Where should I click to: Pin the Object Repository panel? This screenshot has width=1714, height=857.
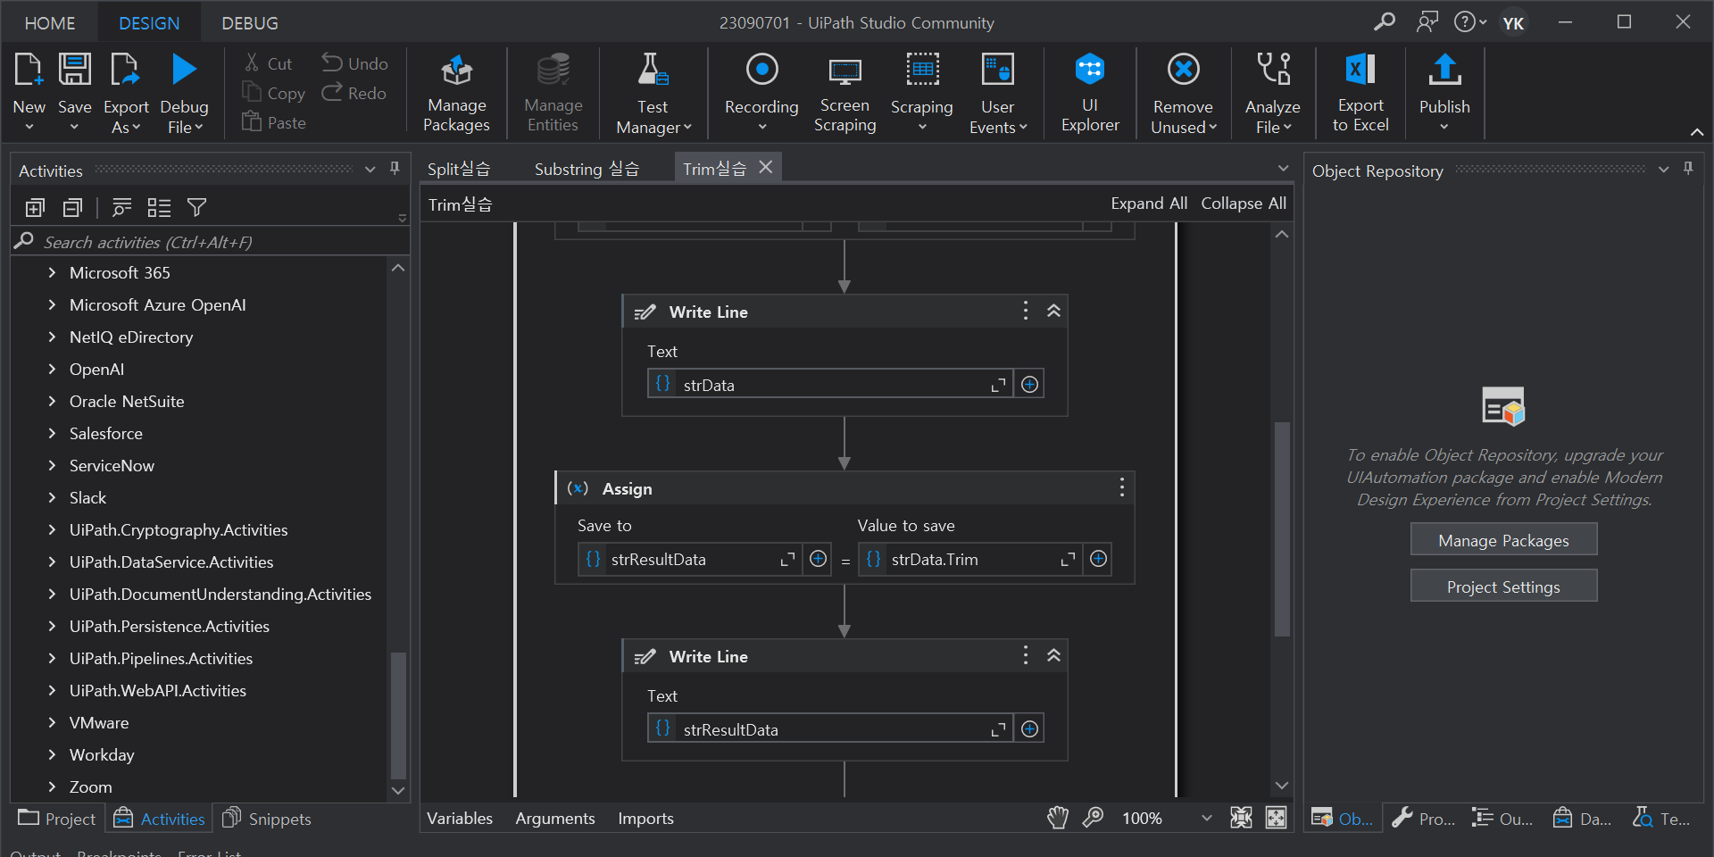click(1688, 169)
